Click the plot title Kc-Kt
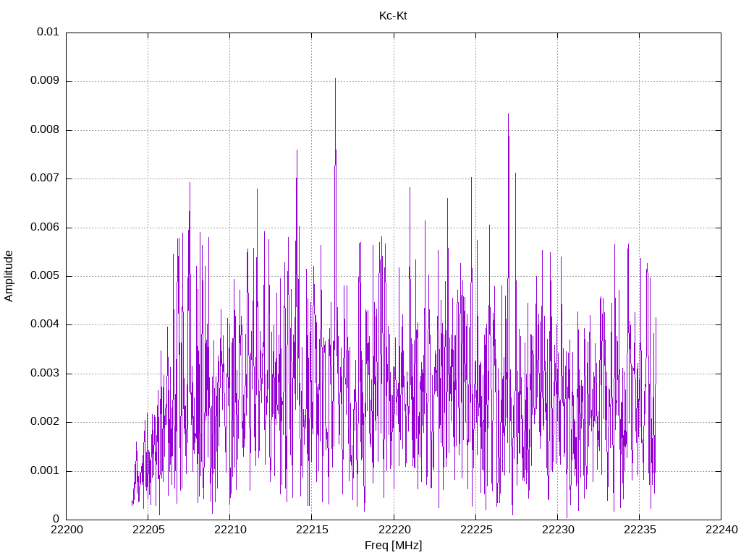Viewport: 741px width, 555px height. click(x=393, y=16)
